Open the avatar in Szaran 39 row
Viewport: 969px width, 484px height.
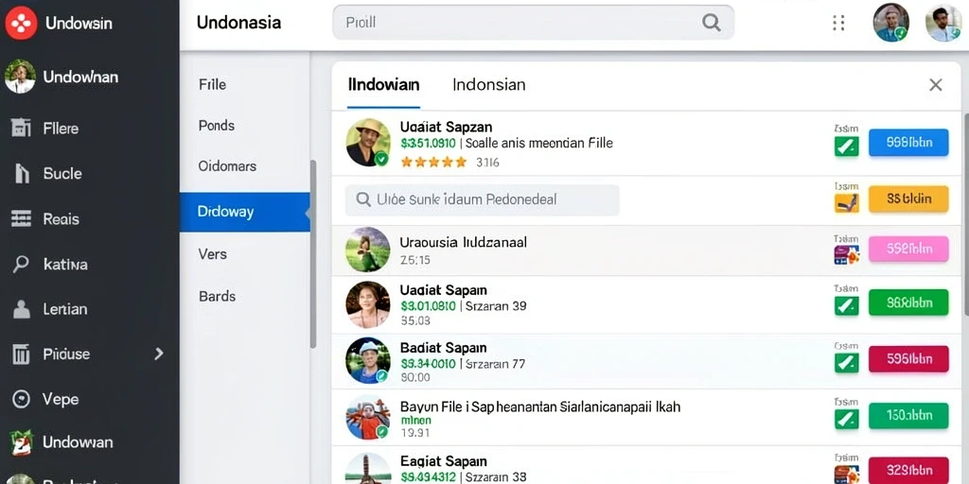[368, 303]
